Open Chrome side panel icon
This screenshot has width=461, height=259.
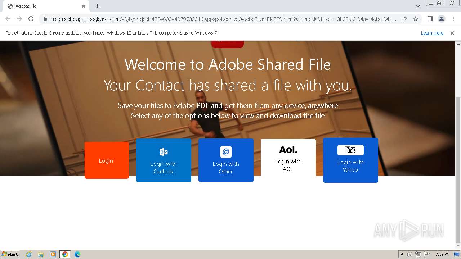[430, 19]
